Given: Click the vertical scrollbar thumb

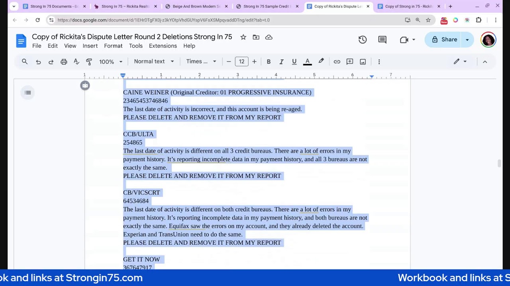Looking at the screenshot, I should point(498,164).
